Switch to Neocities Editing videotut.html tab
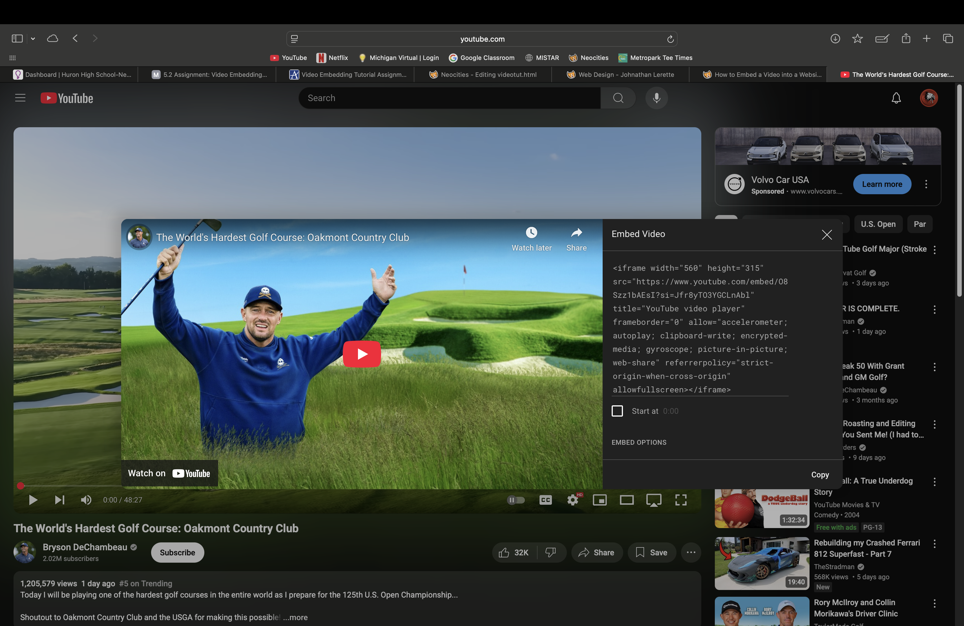Image resolution: width=964 pixels, height=626 pixels. pyautogui.click(x=483, y=74)
